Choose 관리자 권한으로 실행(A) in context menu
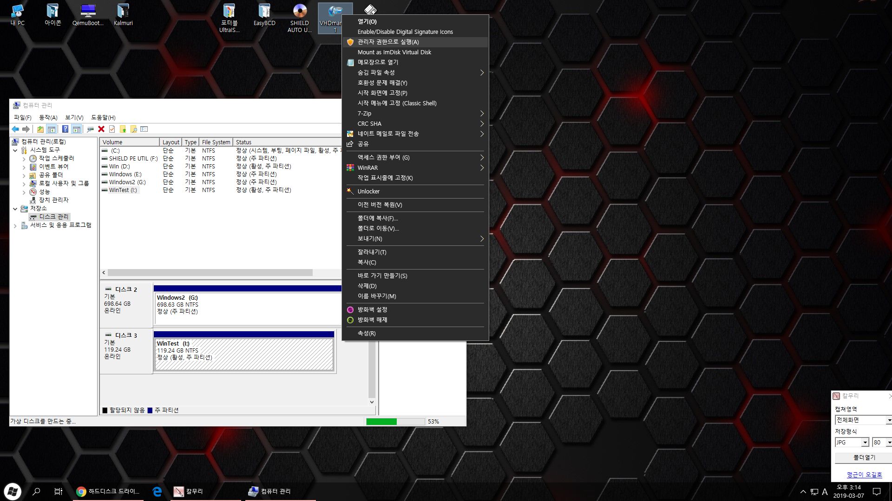 click(415, 42)
